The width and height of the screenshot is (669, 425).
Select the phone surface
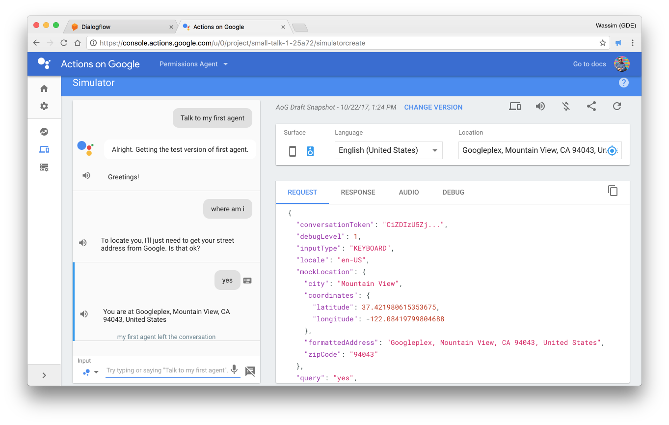click(x=293, y=151)
